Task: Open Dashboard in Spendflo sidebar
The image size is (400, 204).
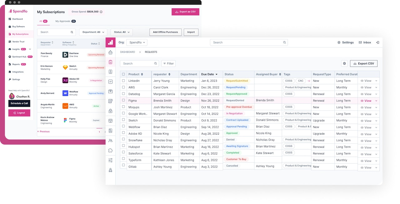Action: tap(16, 19)
